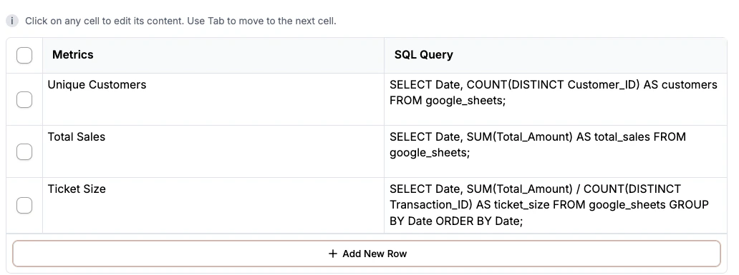Edit the Total Sales metric cell
This screenshot has height=275, width=739.
(213, 151)
